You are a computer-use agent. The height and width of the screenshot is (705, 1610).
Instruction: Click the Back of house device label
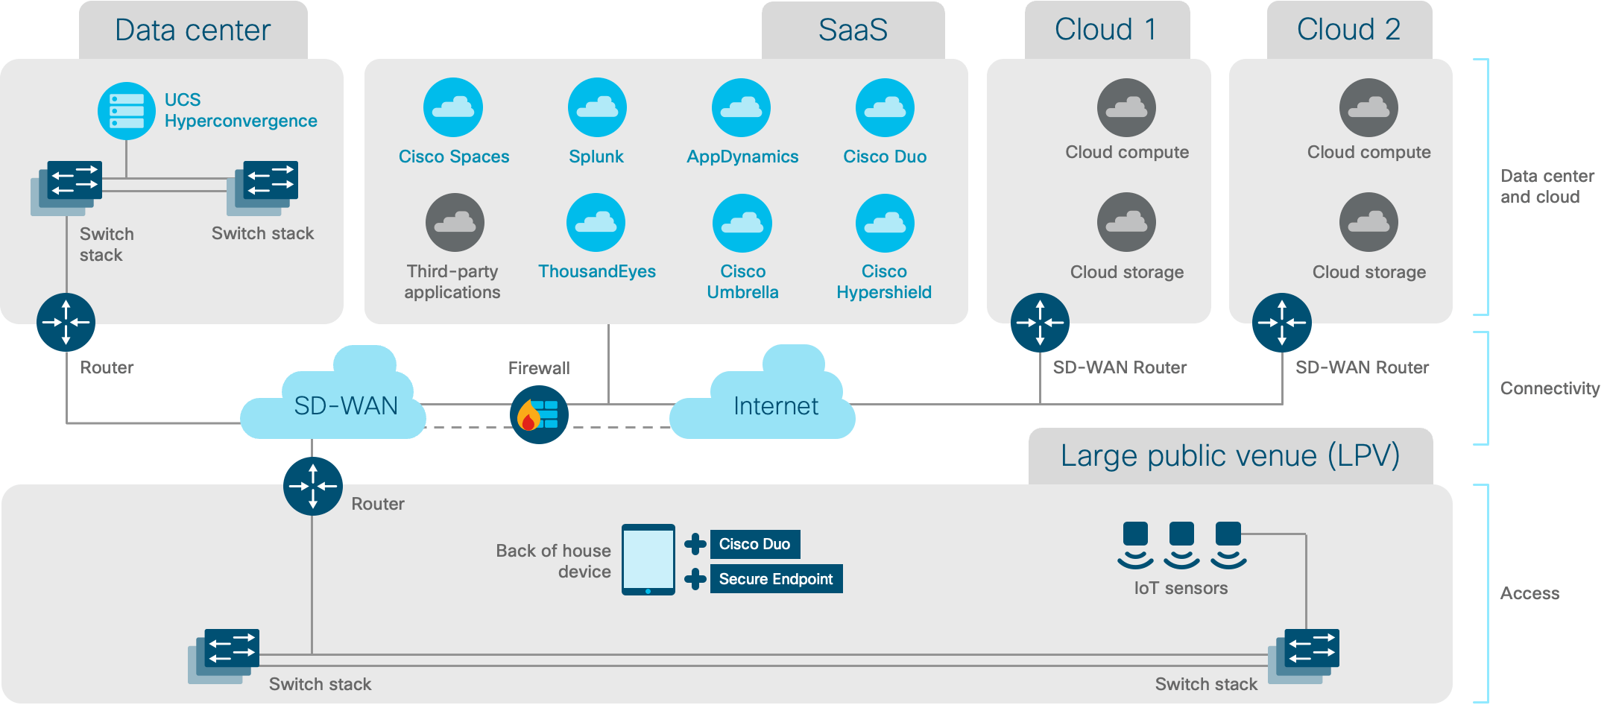553,561
